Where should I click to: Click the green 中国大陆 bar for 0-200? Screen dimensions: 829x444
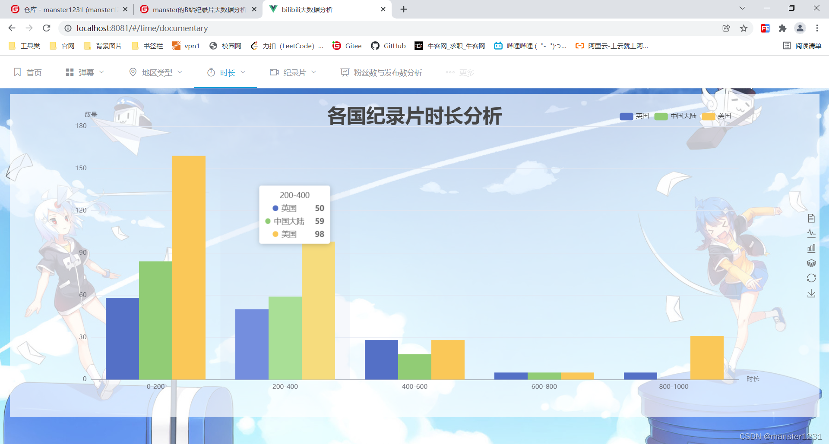(x=155, y=320)
